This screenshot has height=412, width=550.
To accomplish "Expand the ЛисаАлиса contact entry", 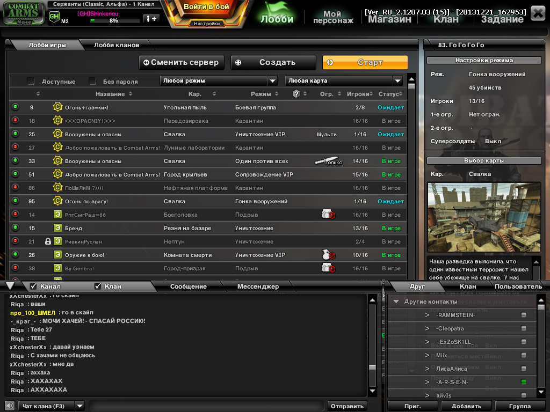I will click(x=427, y=369).
